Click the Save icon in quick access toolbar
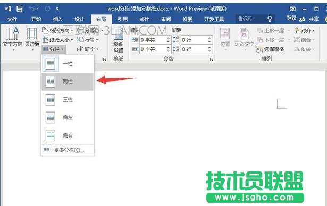This screenshot has height=206, width=327. [x=19, y=8]
